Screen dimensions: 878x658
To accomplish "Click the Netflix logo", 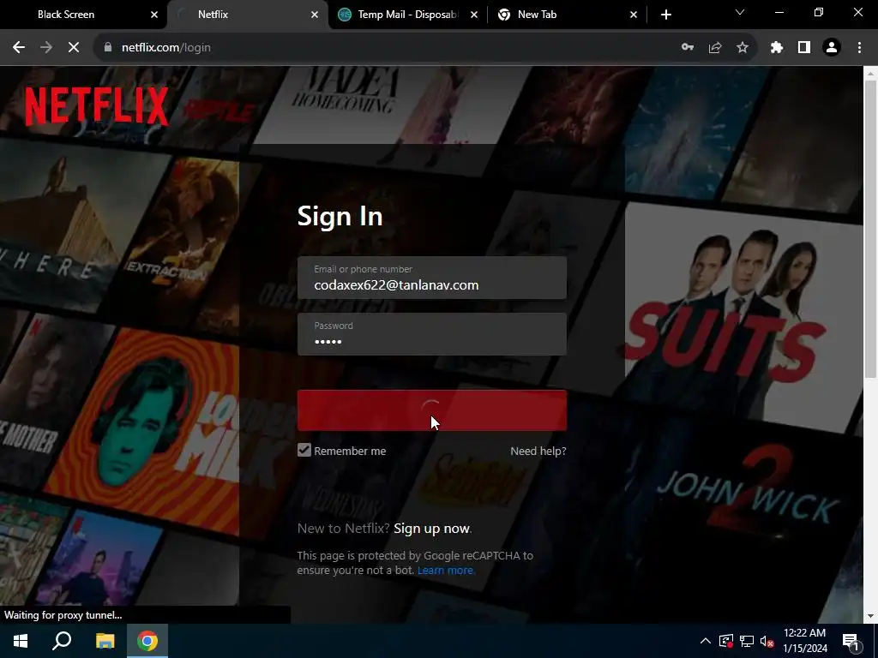I will 97,106.
